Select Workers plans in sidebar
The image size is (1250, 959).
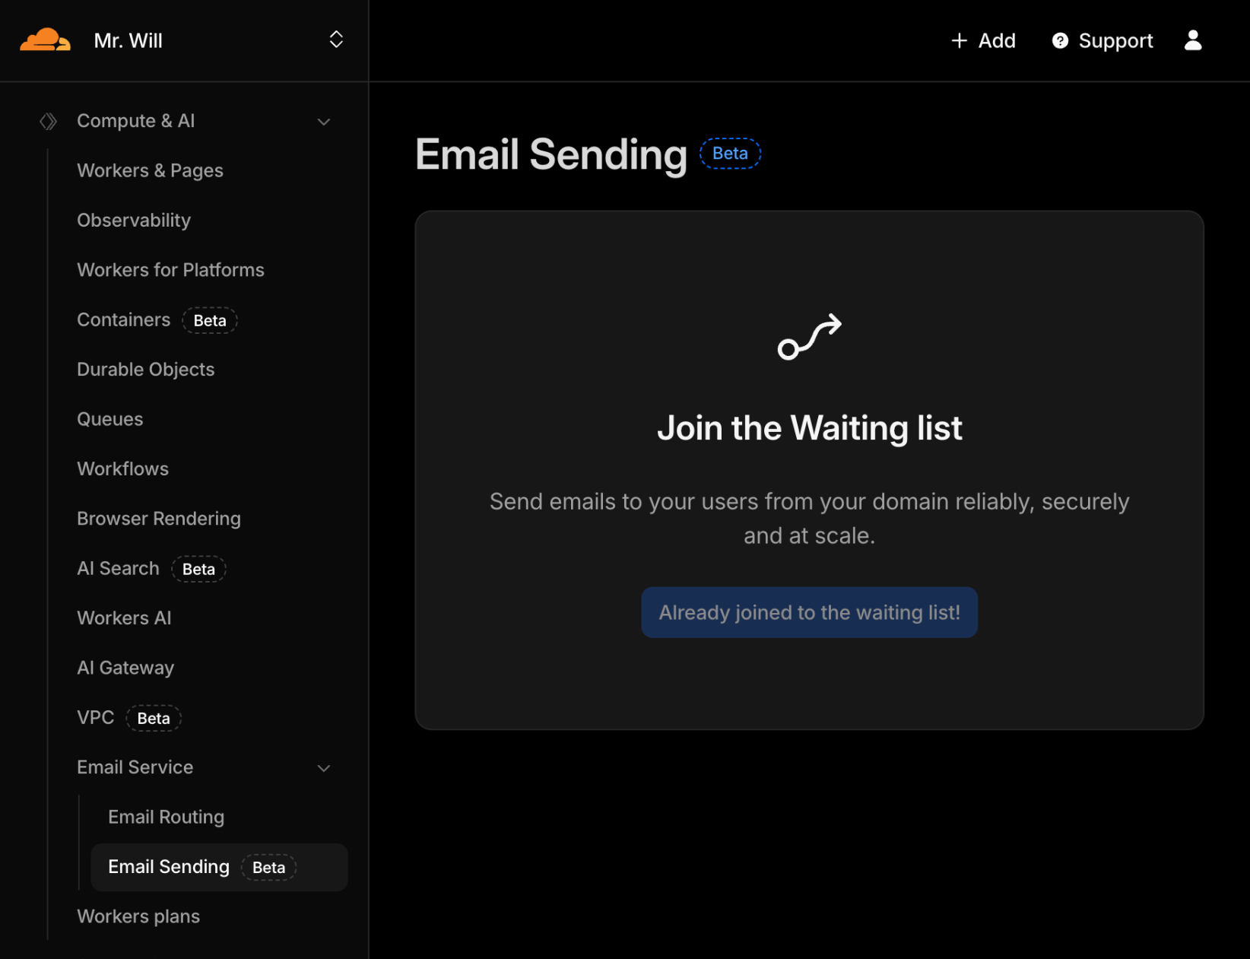click(138, 917)
